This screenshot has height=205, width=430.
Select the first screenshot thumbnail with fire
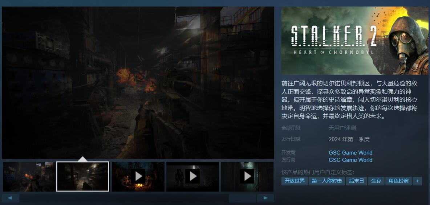(29, 176)
